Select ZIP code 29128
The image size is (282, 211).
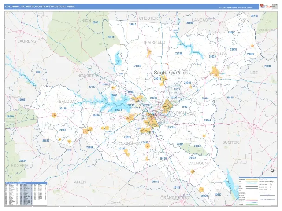(x=230, y=98)
